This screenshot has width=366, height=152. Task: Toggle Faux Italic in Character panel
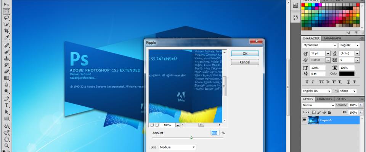pyautogui.click(x=313, y=82)
